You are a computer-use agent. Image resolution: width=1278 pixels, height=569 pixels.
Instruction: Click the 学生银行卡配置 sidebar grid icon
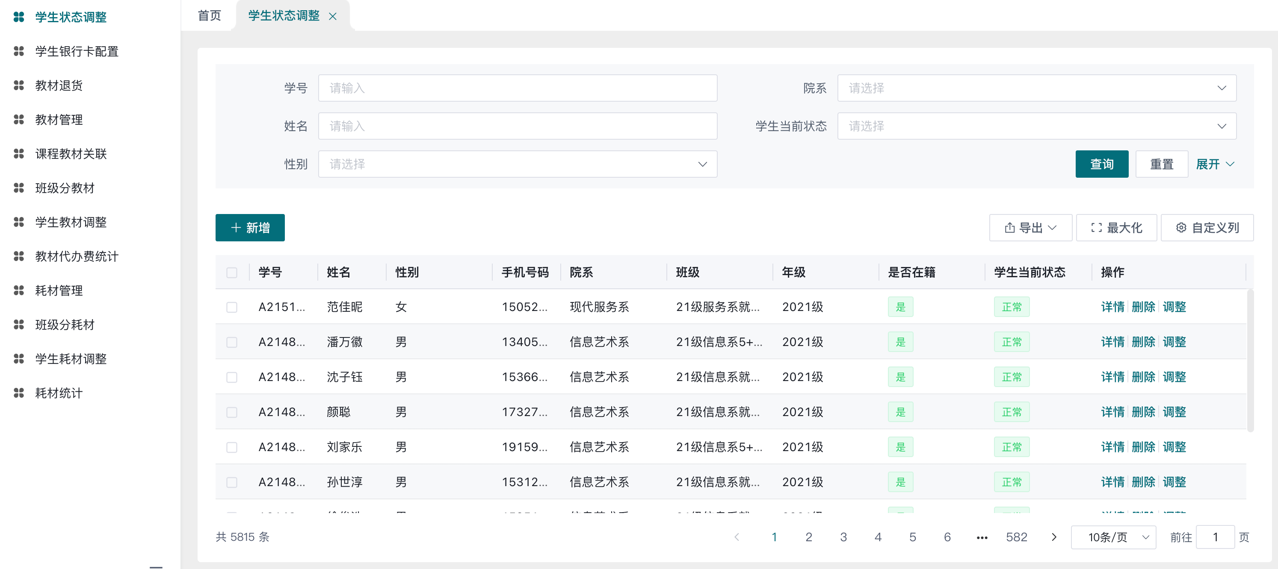[19, 52]
